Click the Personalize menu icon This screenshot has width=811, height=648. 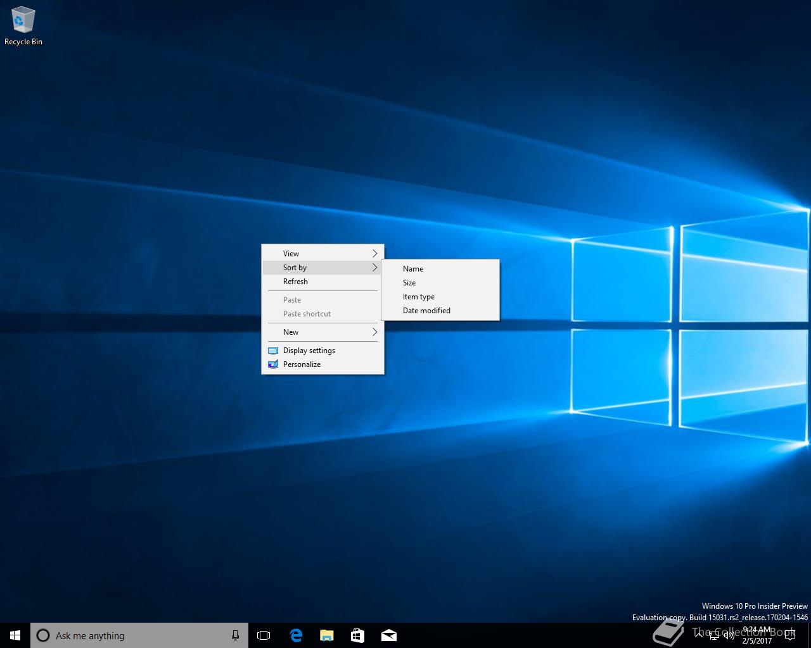tap(272, 364)
